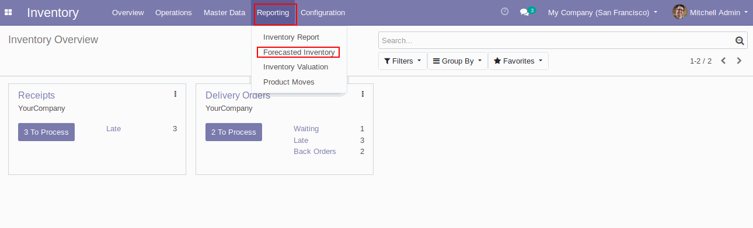
Task: Go to previous page arrow
Action: pyautogui.click(x=723, y=61)
